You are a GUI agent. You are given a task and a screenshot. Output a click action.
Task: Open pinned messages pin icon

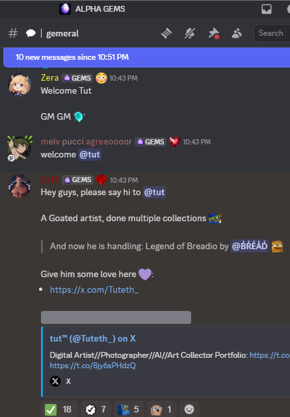tap(213, 34)
